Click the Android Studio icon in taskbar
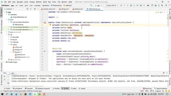 tap(35, 94)
